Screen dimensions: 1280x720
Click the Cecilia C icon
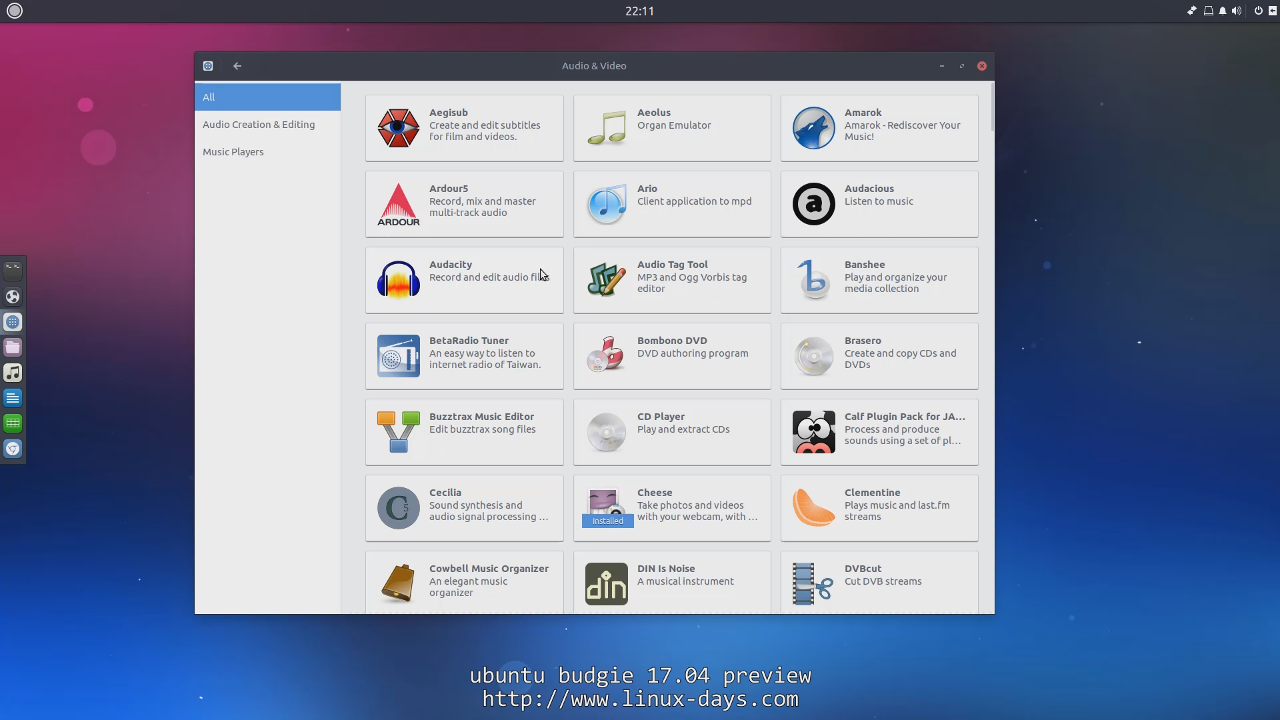tap(398, 508)
